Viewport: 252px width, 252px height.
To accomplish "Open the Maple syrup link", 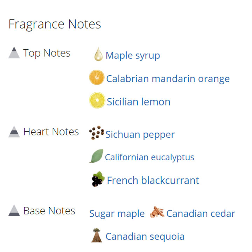I will point(133,56).
